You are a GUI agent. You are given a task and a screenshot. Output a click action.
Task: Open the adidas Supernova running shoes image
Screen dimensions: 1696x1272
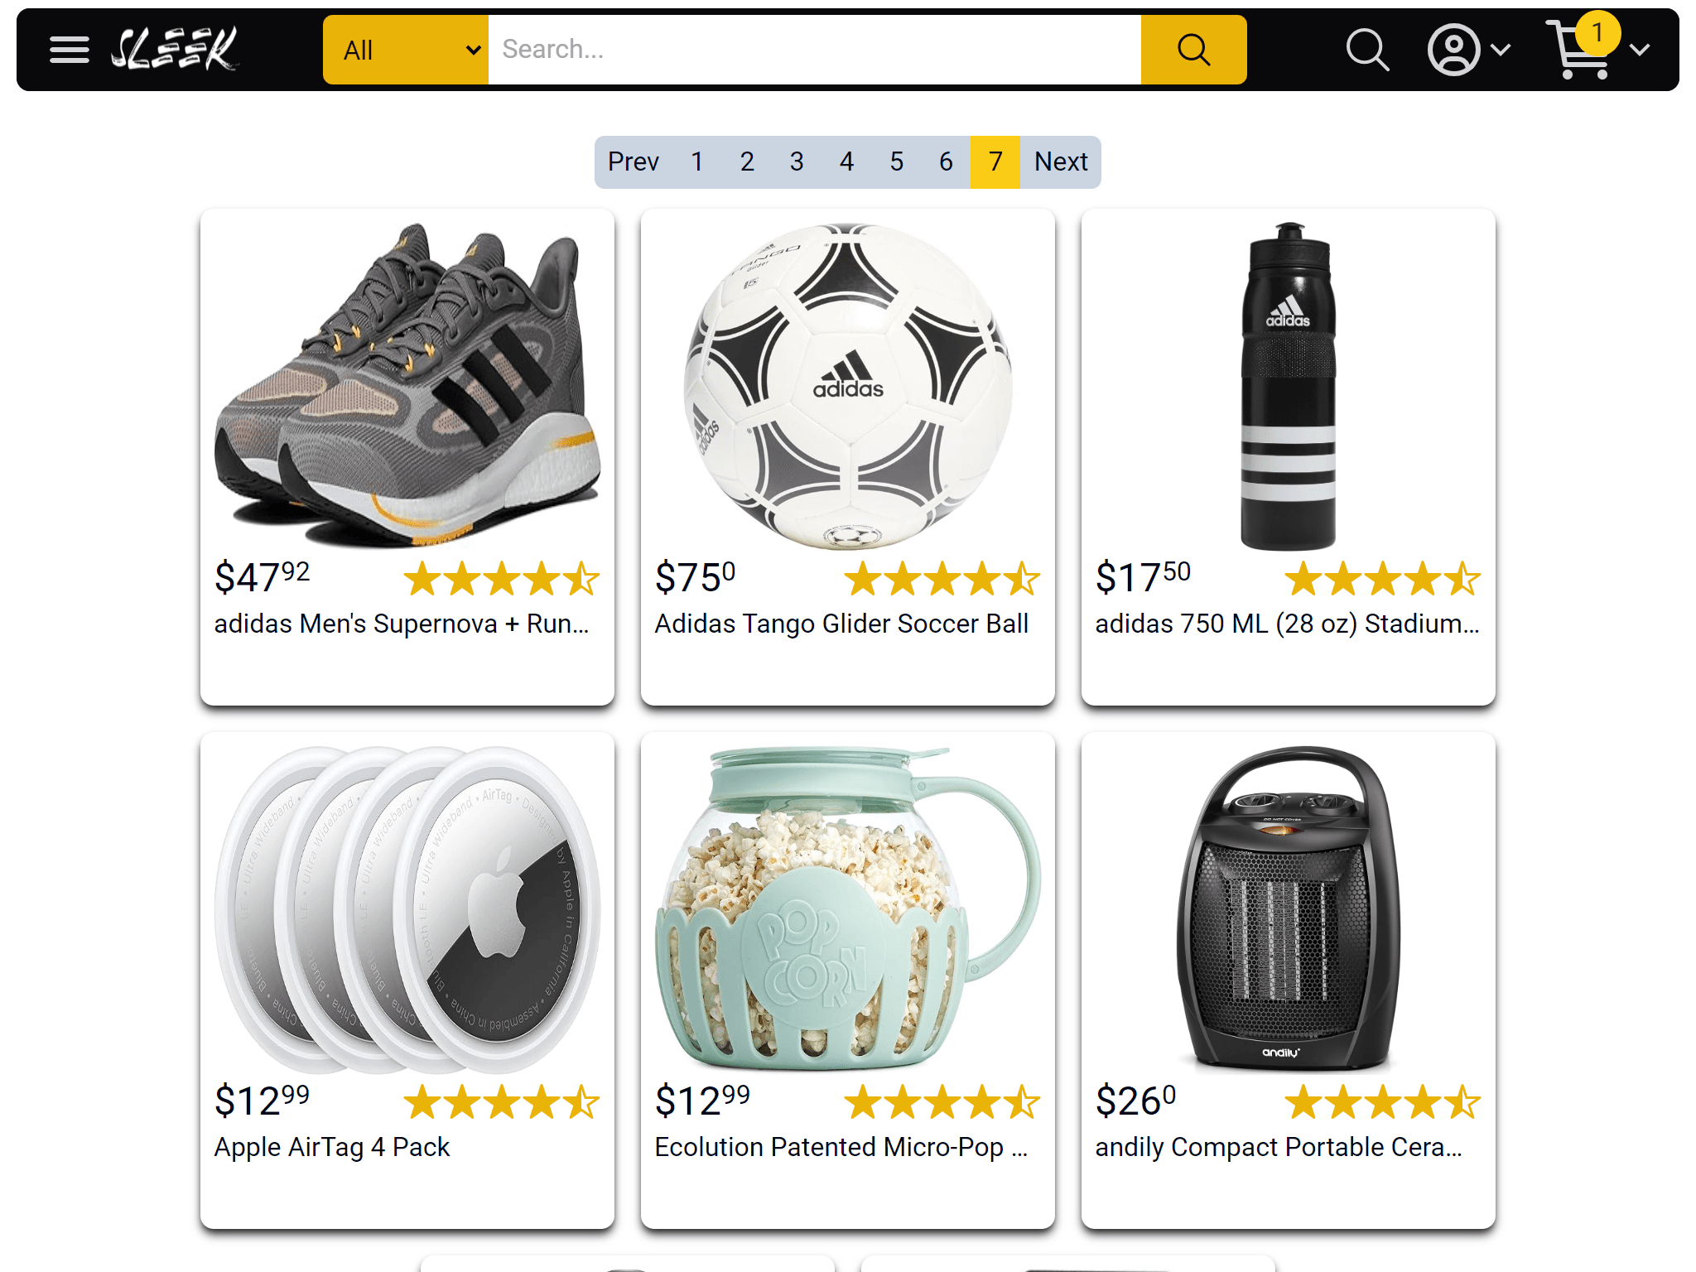click(x=407, y=385)
